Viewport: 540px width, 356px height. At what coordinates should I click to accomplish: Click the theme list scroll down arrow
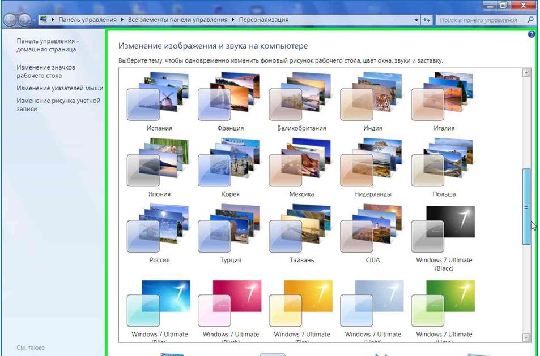[x=526, y=337]
